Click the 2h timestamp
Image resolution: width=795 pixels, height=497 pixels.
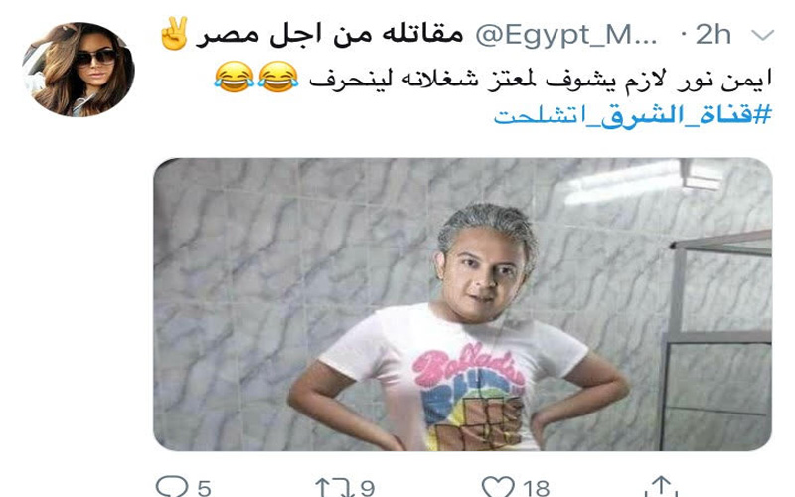coord(713,35)
